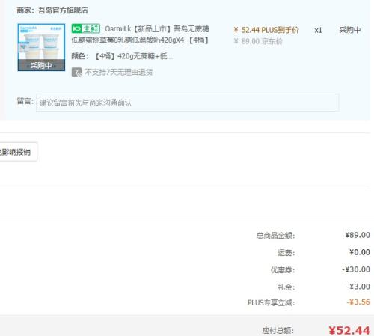Image resolution: width=374 pixels, height=336 pixels.
Task: Click the 7-day no-return policy icon
Action: [76, 73]
